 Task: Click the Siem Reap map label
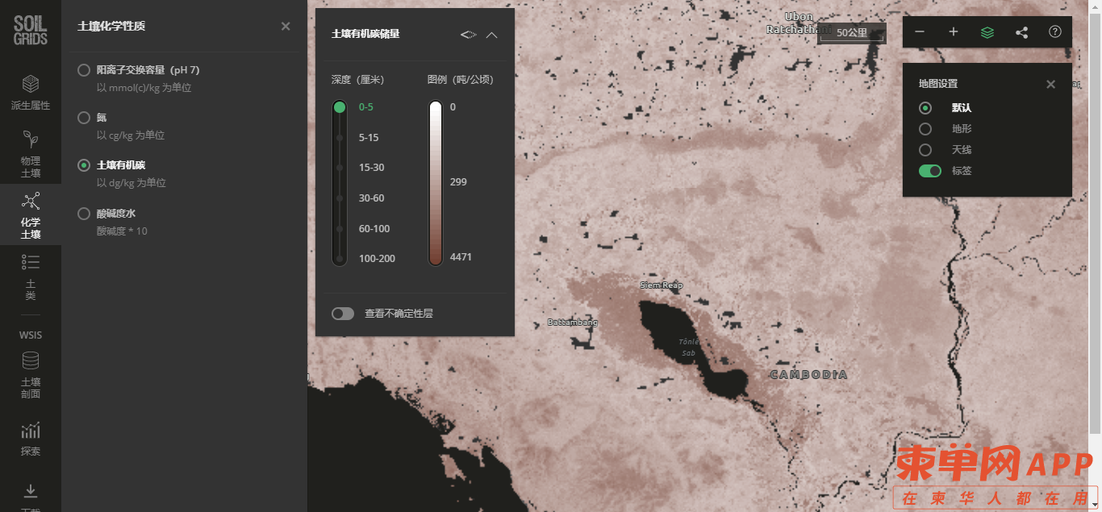pyautogui.click(x=662, y=285)
